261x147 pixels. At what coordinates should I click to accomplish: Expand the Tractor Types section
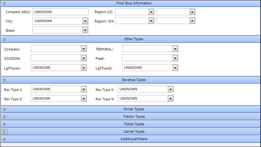pyautogui.click(x=4, y=116)
